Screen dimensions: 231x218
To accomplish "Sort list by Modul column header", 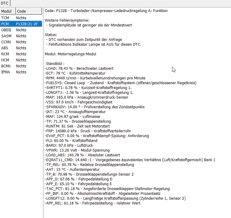I will [x=8, y=11].
